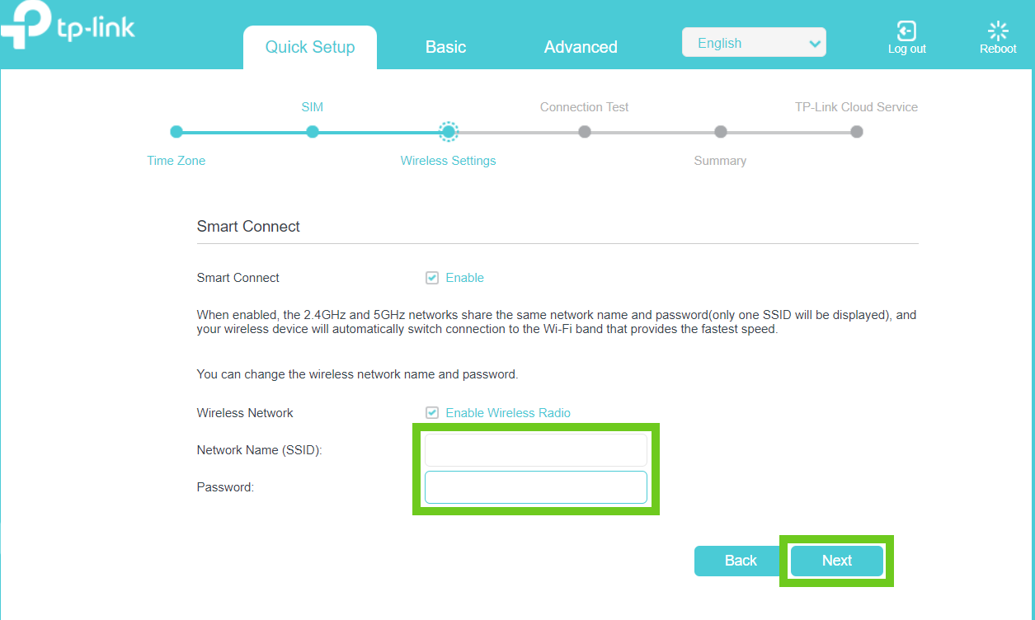Click the Summary step dot
The image size is (1035, 620).
[721, 132]
